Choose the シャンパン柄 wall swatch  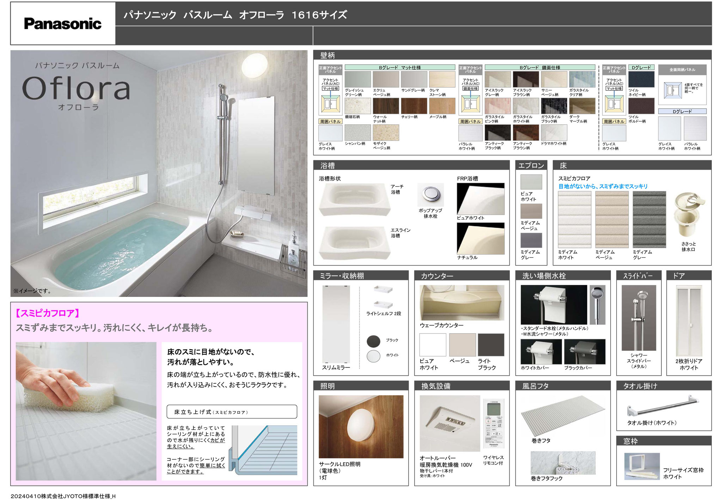pyautogui.click(x=357, y=133)
